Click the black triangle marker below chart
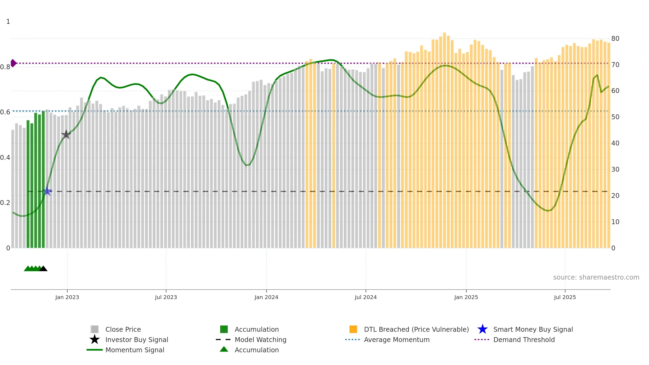 point(43,268)
